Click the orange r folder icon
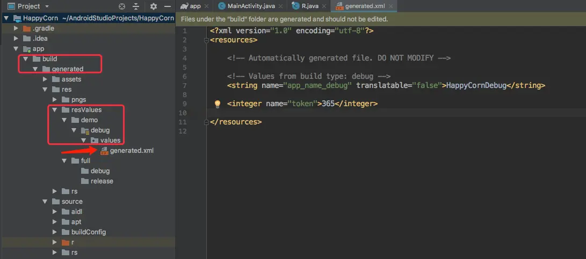586x259 pixels. point(66,242)
